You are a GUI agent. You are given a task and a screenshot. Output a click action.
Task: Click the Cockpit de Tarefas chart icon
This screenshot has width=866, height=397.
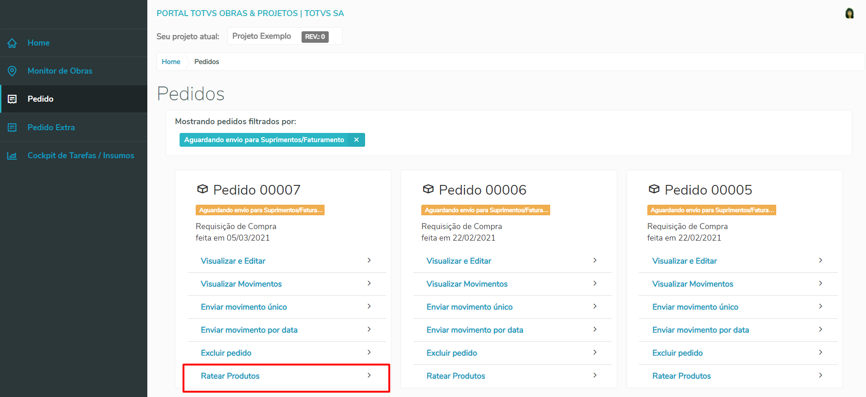12,156
